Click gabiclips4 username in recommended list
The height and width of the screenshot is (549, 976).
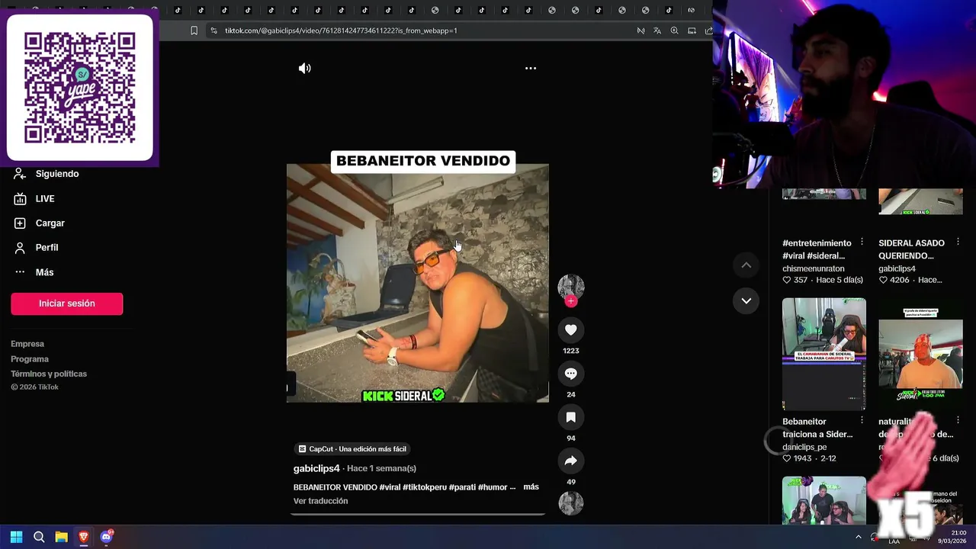[x=897, y=268]
